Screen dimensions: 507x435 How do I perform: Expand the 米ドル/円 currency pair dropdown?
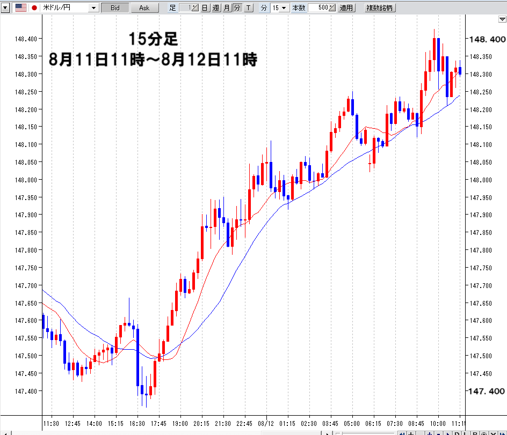(x=93, y=8)
